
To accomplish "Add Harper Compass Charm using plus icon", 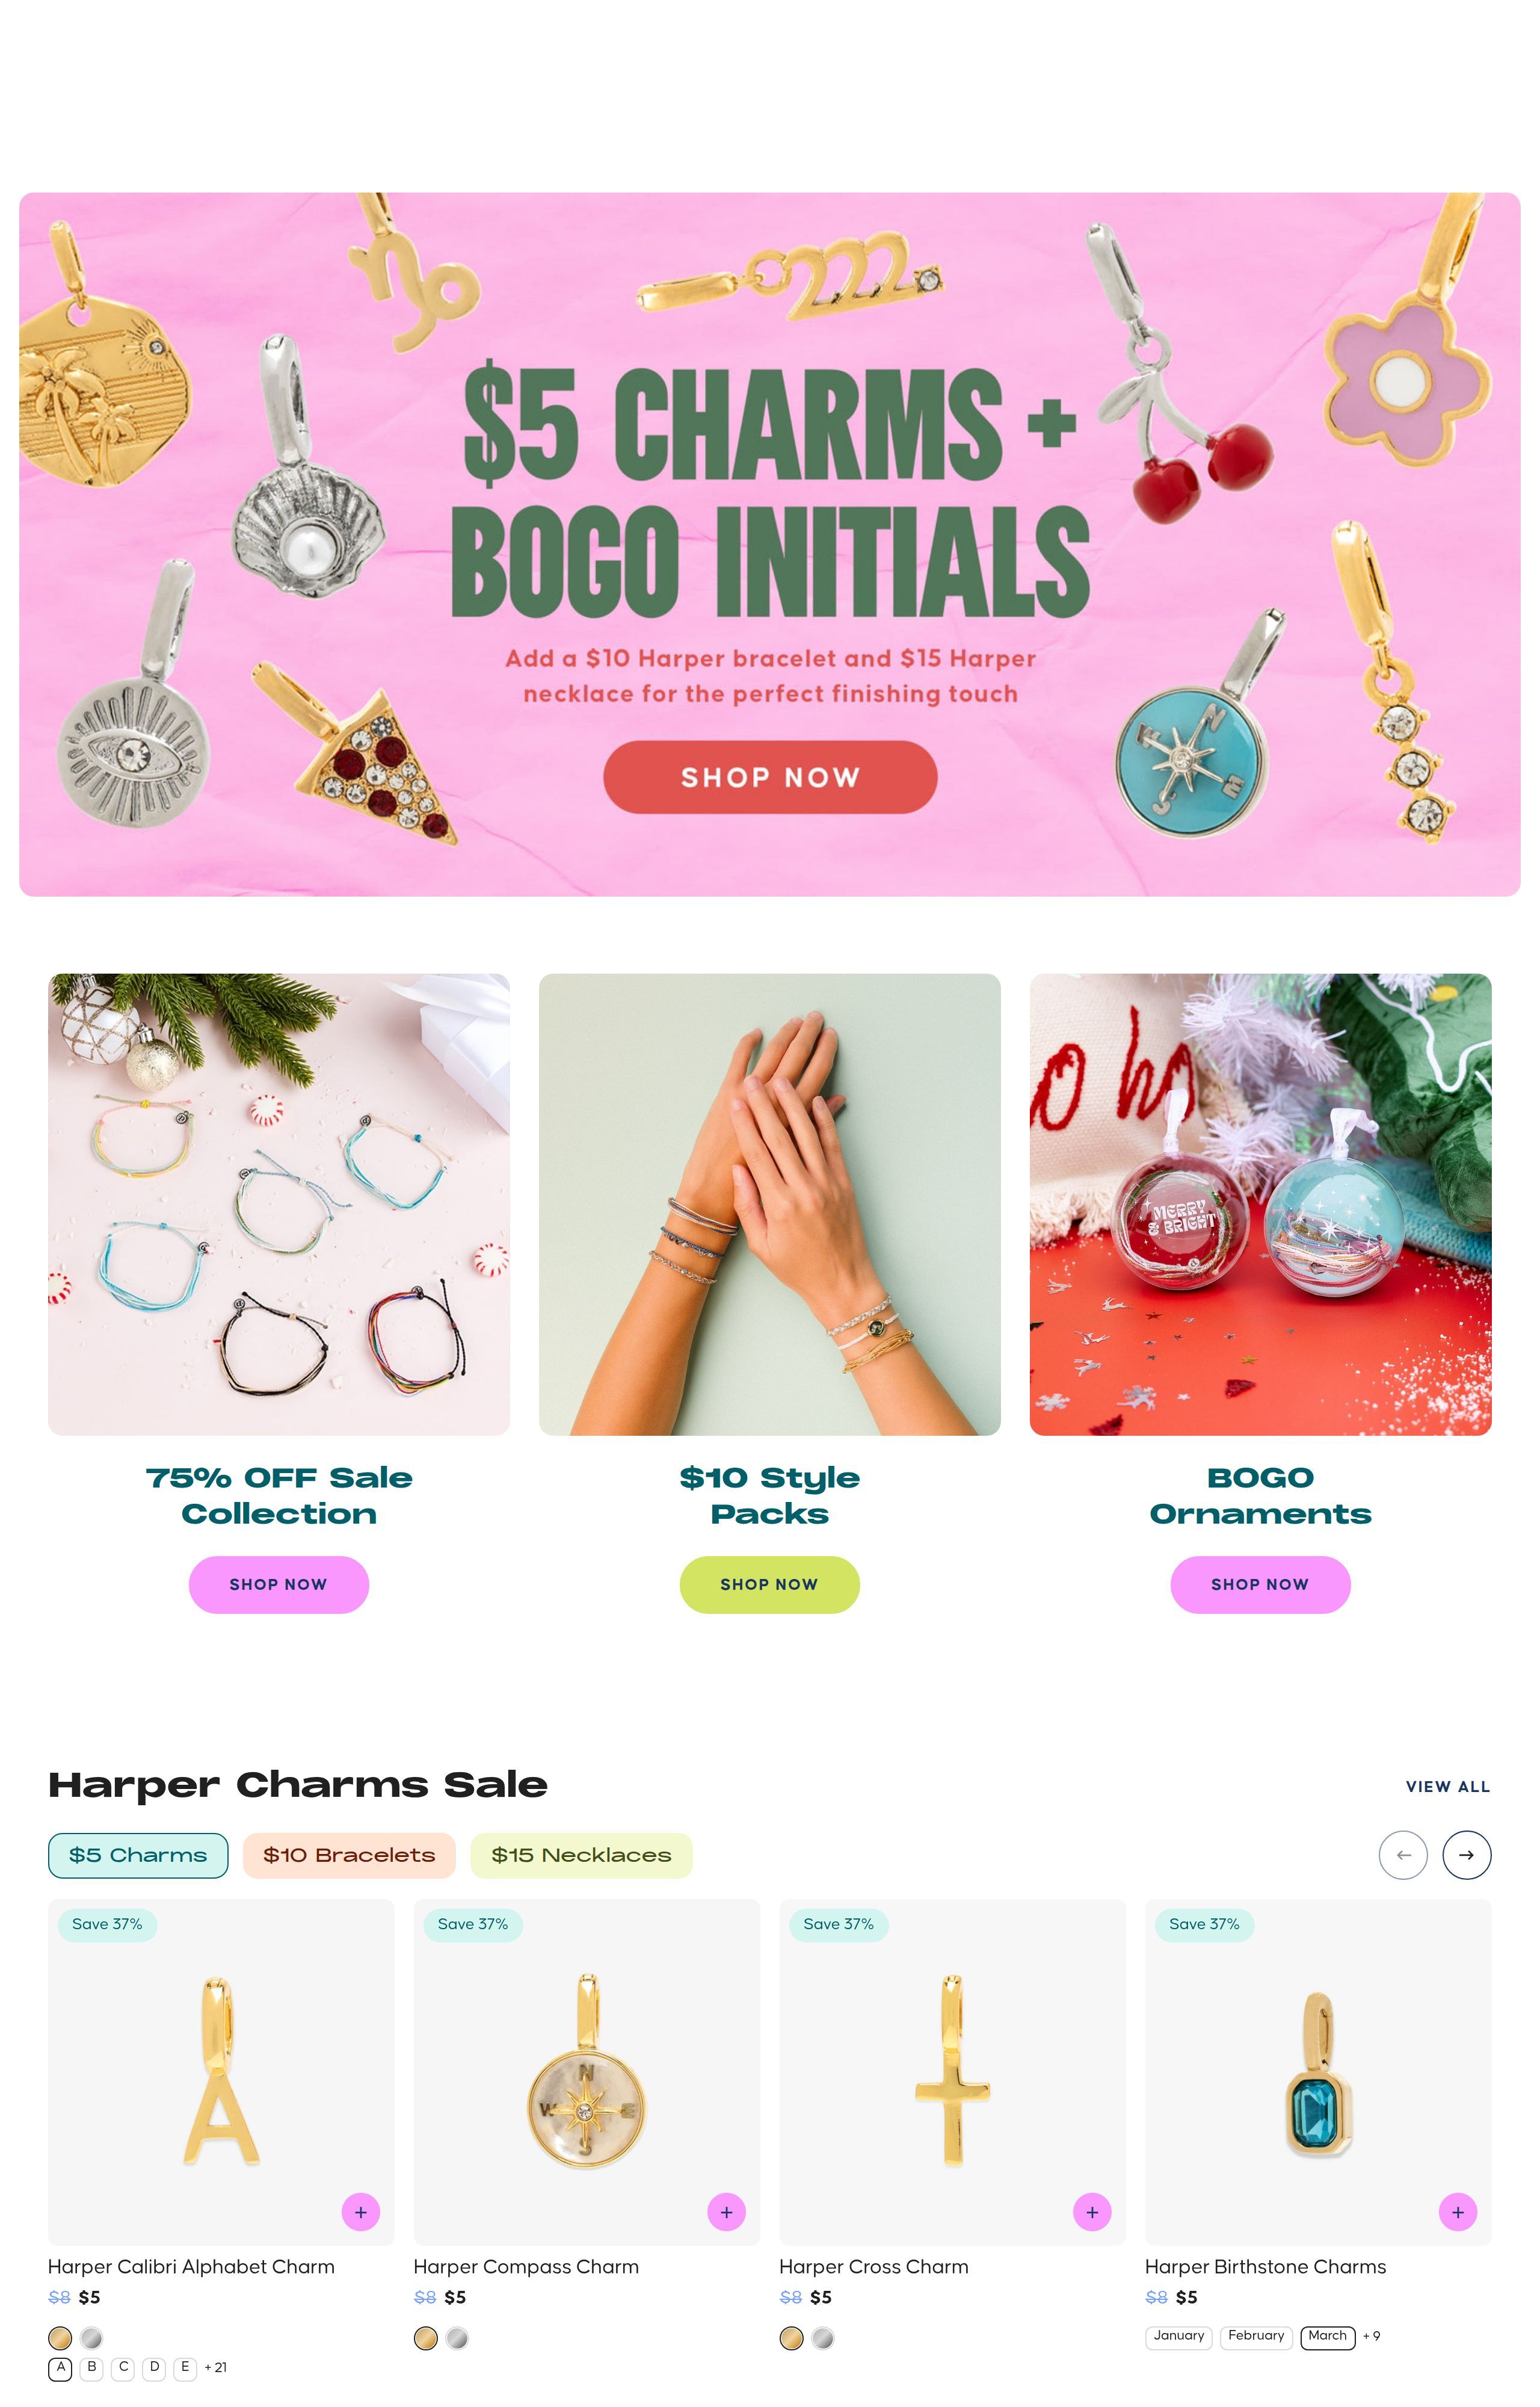I will (x=726, y=2212).
